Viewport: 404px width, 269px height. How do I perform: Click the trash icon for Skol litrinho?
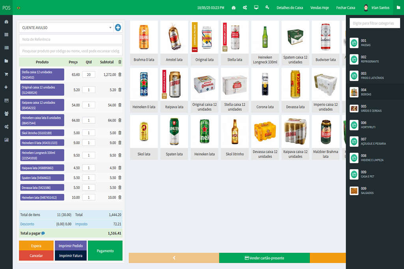(120, 133)
